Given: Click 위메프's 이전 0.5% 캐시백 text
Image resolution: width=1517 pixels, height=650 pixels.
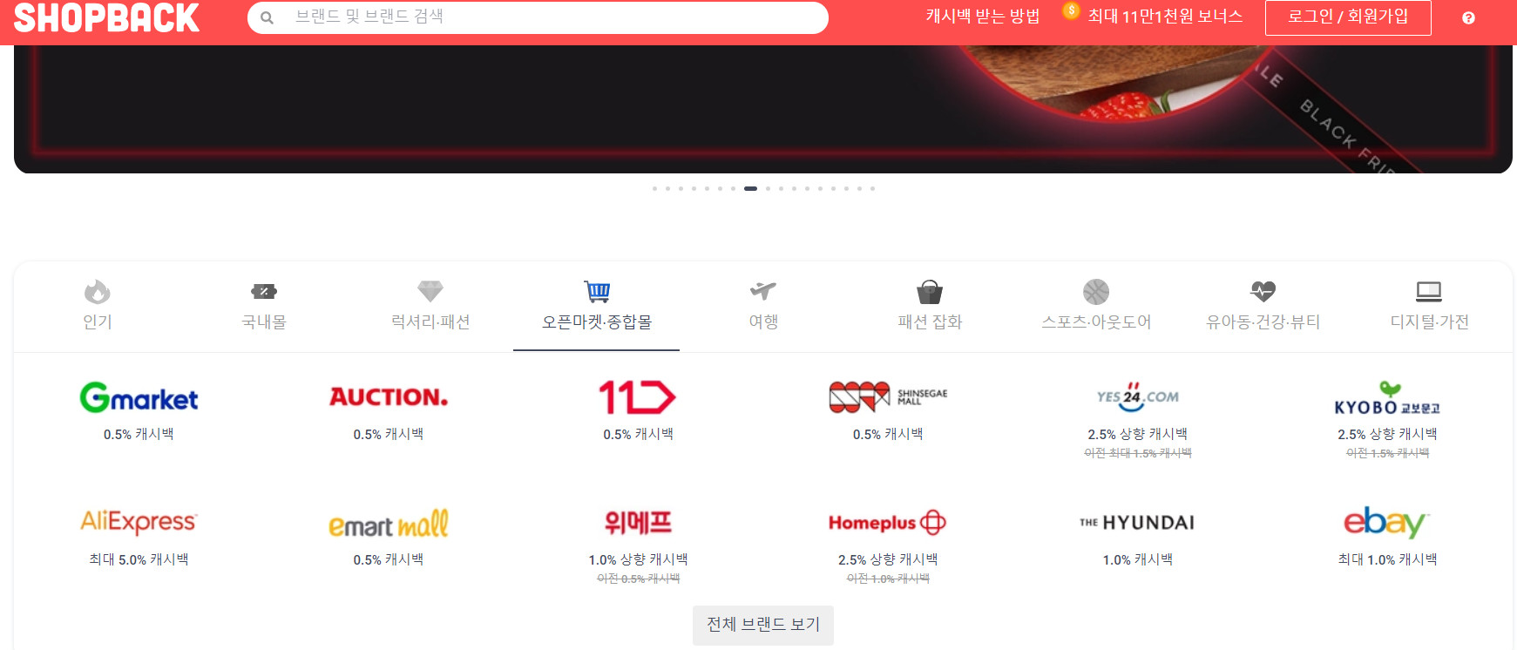Looking at the screenshot, I should pyautogui.click(x=638, y=579).
